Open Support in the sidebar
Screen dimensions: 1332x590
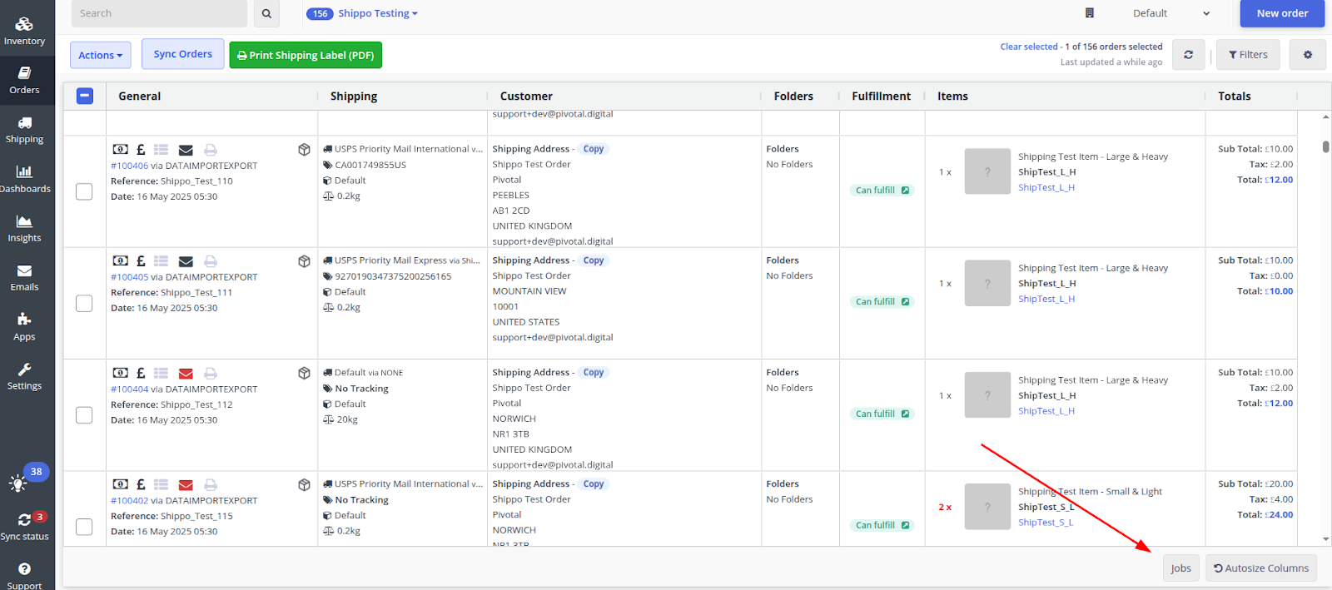click(25, 576)
